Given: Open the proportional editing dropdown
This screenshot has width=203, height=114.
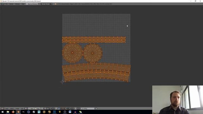Looking at the screenshot, I should [73, 109].
